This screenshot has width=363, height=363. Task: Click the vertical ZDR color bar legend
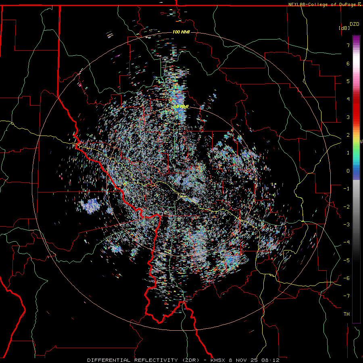(x=356, y=179)
